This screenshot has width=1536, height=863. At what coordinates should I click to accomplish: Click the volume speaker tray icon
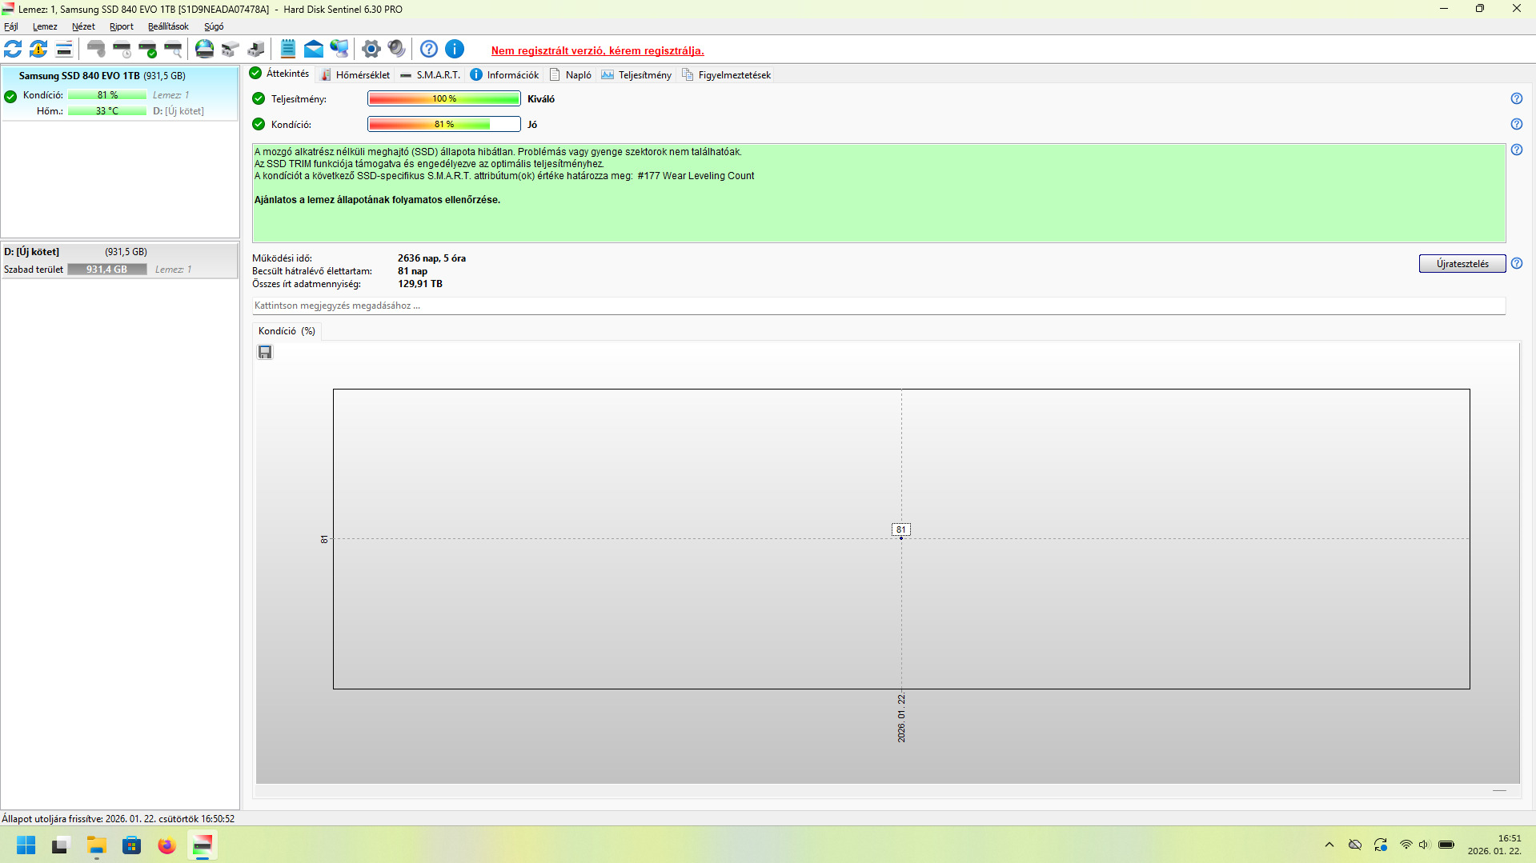click(x=1424, y=845)
